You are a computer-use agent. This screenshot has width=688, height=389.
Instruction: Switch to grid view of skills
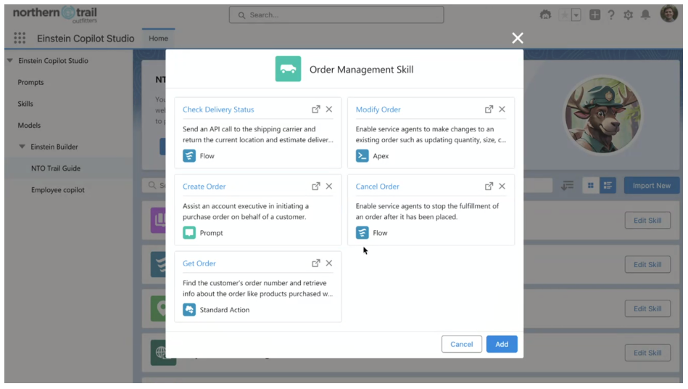591,185
